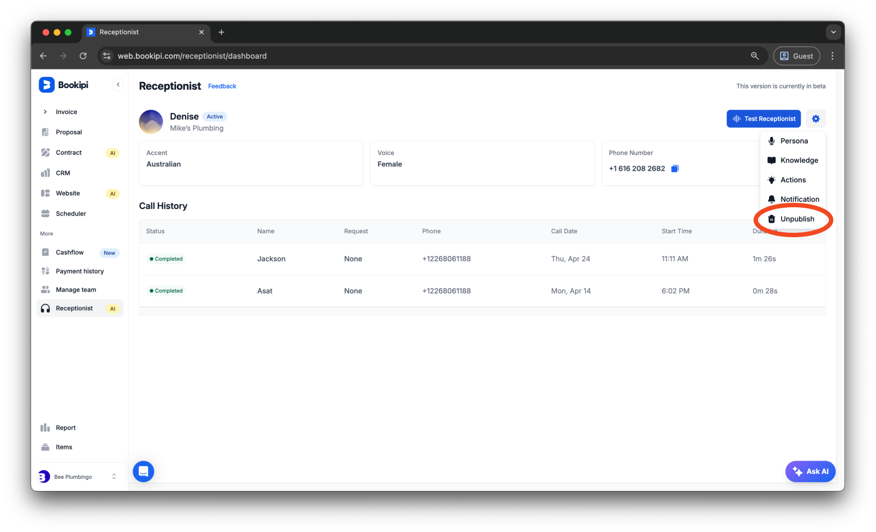Open the Cashflow sidebar icon
876x532 pixels.
click(x=45, y=252)
